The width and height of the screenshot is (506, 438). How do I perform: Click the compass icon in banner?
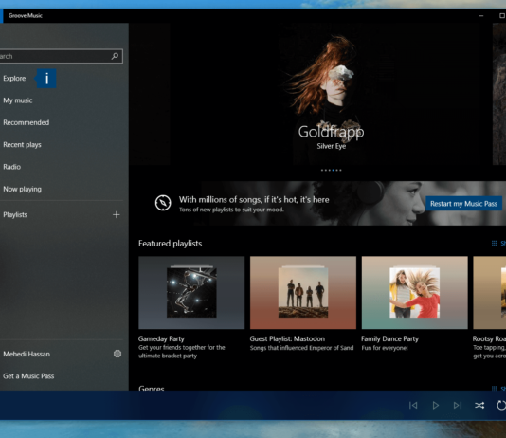(163, 203)
